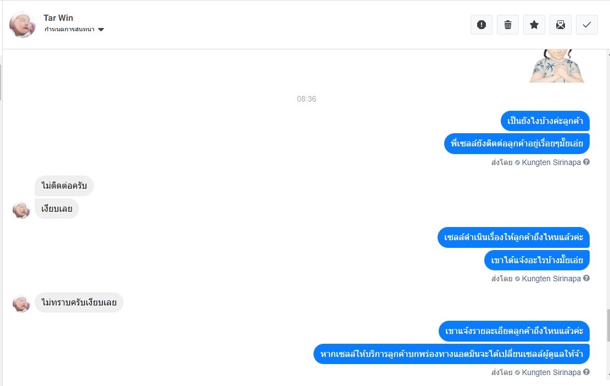Viewport: 610px width, 386px height.
Task: Mark conversation done with checkmark icon
Action: click(586, 25)
